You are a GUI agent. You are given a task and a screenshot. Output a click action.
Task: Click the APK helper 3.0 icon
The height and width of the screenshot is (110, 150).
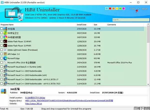pyautogui.click(x=5, y=54)
